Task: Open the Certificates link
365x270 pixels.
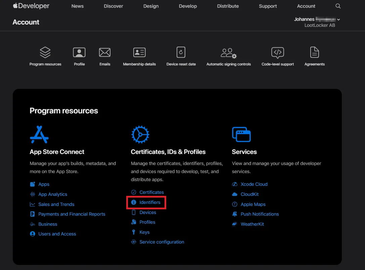Action: click(151, 192)
